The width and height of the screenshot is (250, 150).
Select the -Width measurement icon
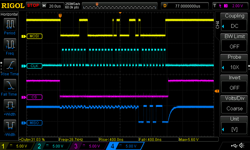10,126
